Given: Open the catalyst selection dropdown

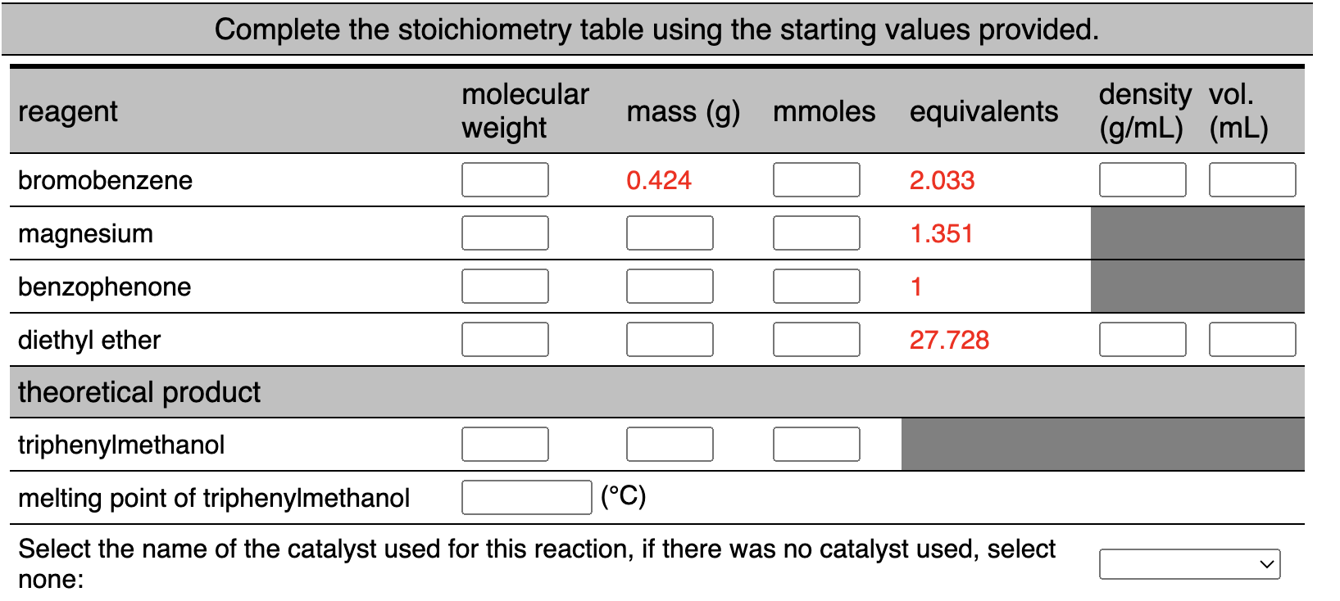Looking at the screenshot, I should point(1189,563).
